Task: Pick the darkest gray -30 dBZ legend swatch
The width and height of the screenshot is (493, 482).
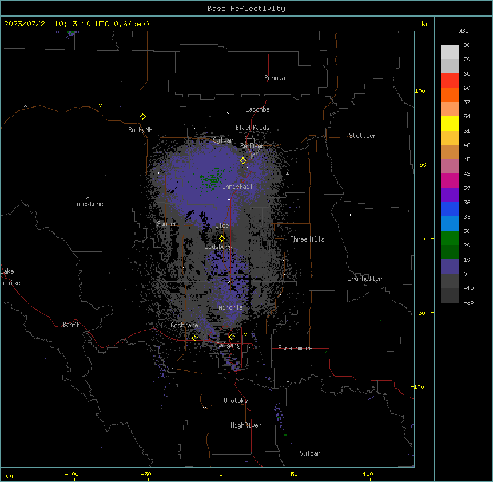Action: (x=450, y=295)
